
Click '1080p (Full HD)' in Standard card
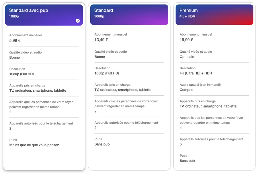(x=107, y=73)
